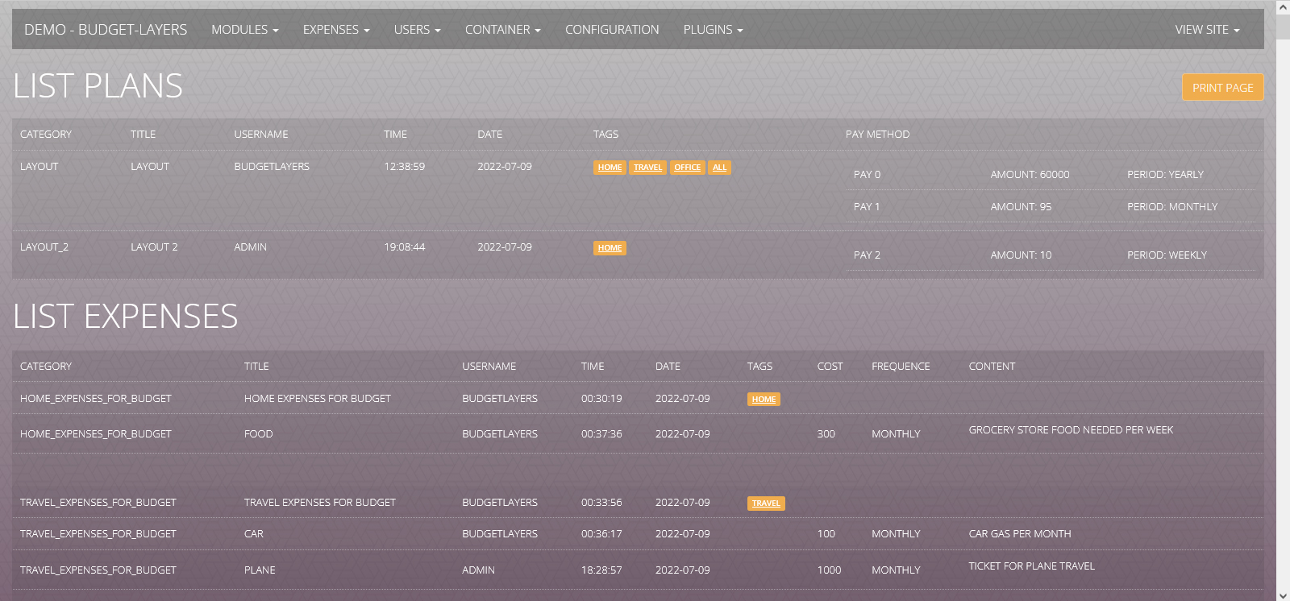Expand the Container menu
The image size is (1290, 601).
pos(502,30)
